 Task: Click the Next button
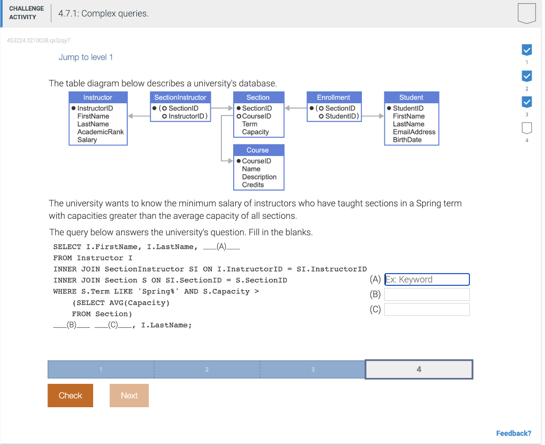129,395
